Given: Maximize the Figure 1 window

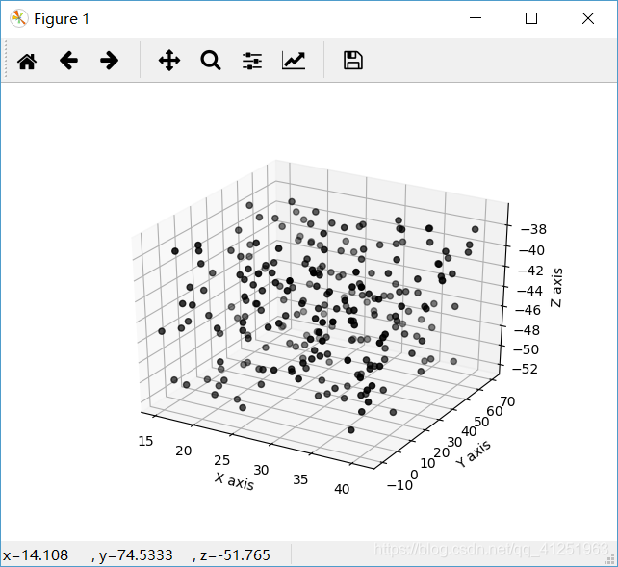Looking at the screenshot, I should tap(531, 18).
